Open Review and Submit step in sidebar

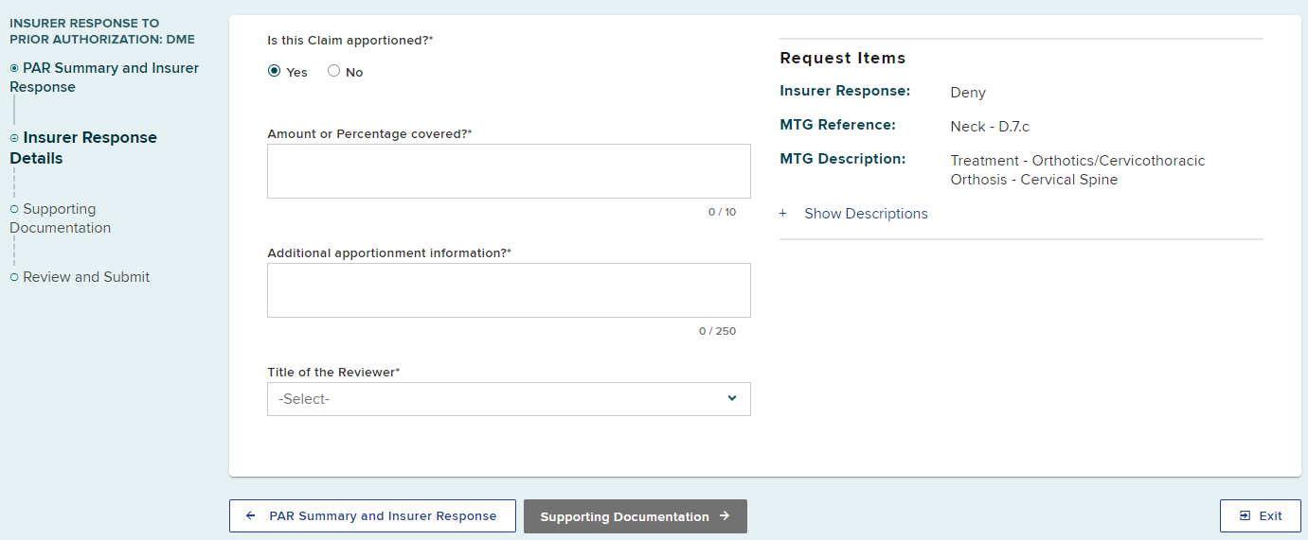(86, 277)
